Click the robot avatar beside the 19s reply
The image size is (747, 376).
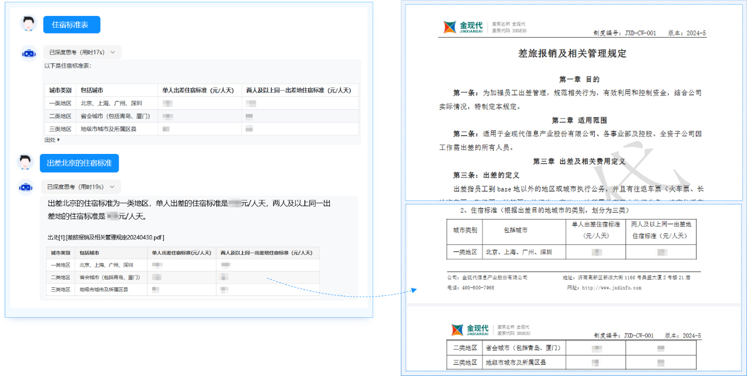click(x=25, y=187)
